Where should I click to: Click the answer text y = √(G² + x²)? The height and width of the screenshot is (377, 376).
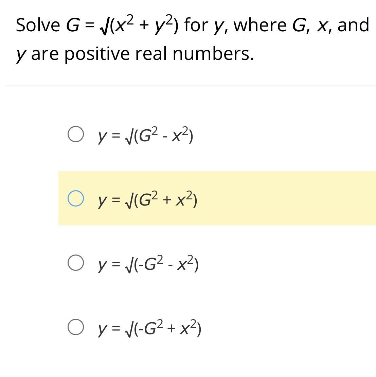147,200
